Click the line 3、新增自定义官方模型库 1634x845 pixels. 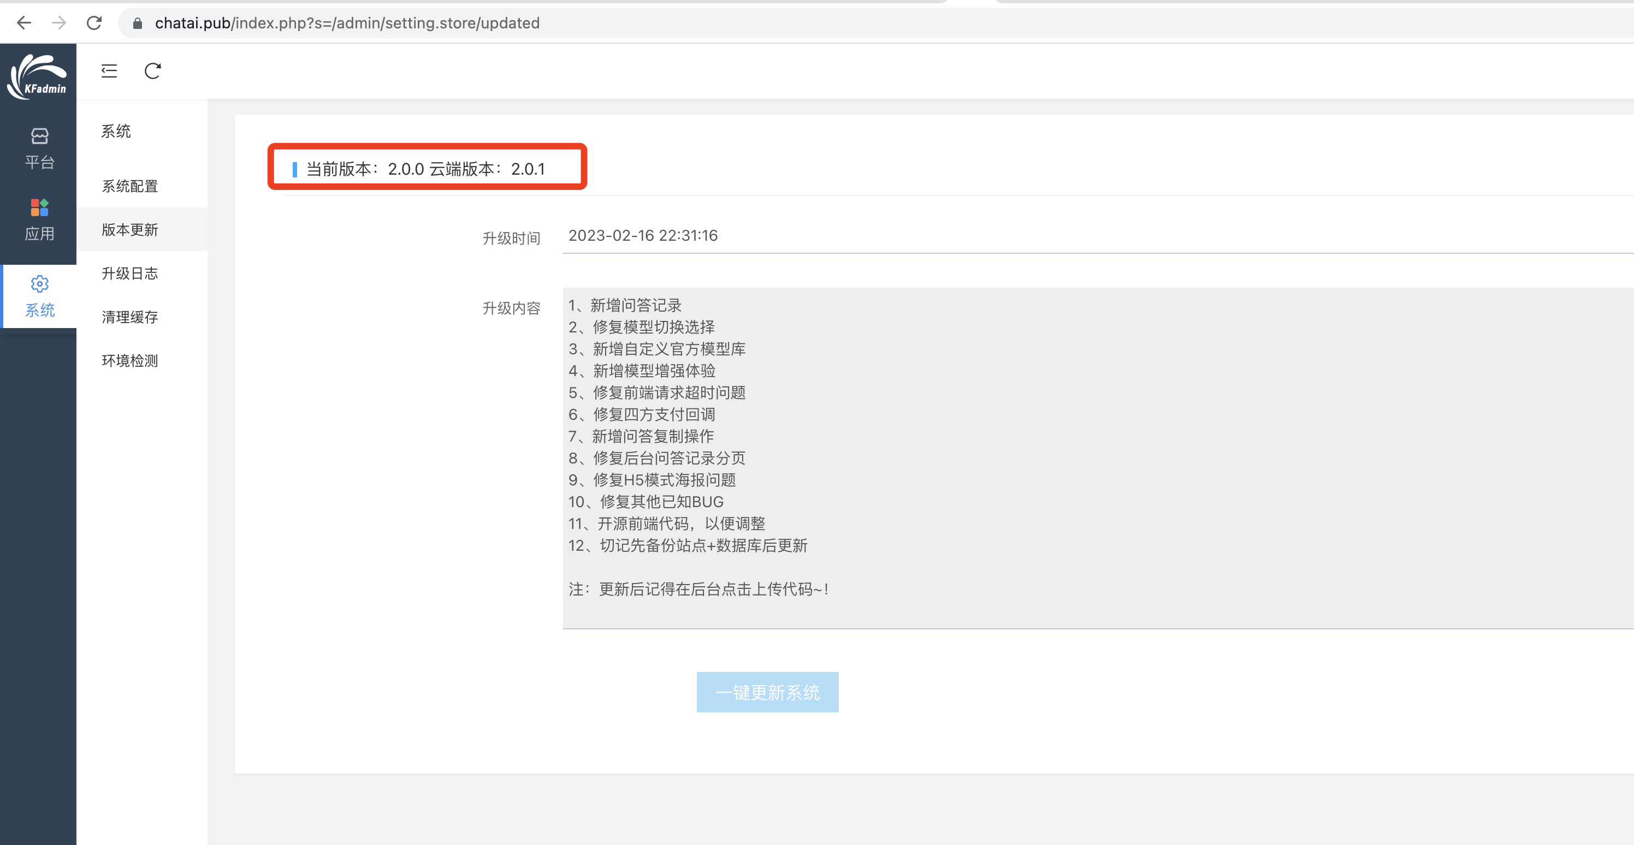656,349
